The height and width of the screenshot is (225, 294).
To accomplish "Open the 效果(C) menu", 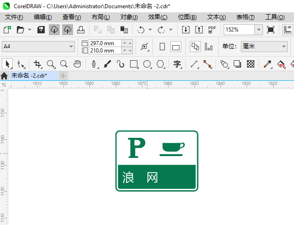I will (157, 17).
